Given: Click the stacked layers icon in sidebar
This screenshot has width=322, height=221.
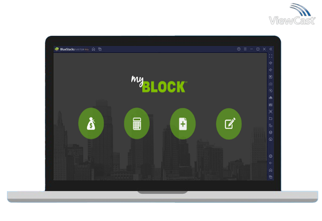Looking at the screenshot, I should 271,132.
